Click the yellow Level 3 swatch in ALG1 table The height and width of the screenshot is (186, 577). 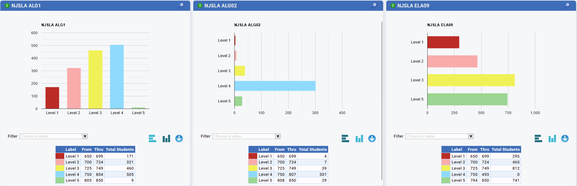point(60,168)
